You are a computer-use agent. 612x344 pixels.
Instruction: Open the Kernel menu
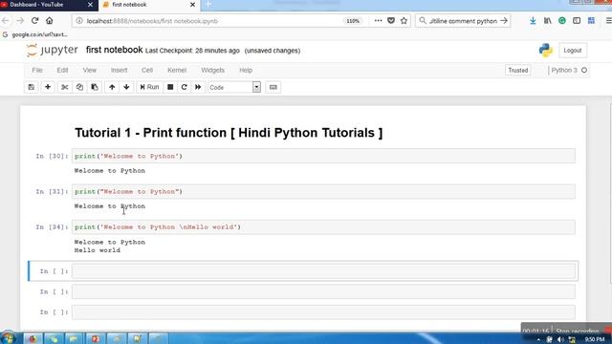click(177, 70)
